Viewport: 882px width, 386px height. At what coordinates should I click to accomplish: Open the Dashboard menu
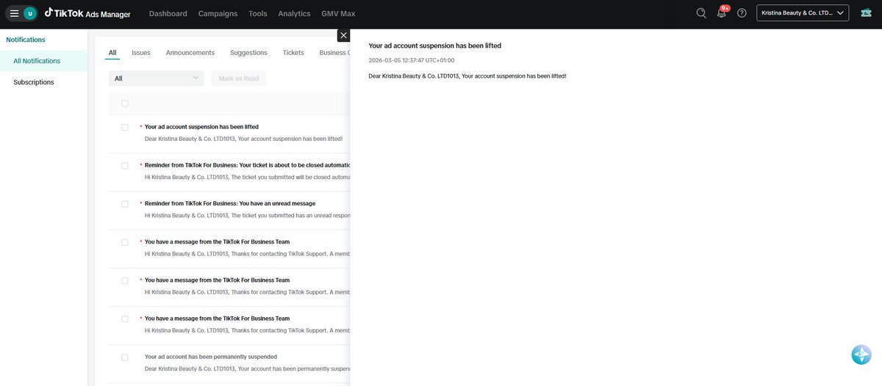(168, 14)
